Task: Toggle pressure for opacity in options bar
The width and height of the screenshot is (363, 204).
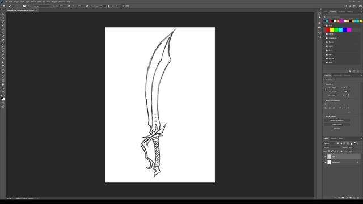Action: tap(69, 6)
